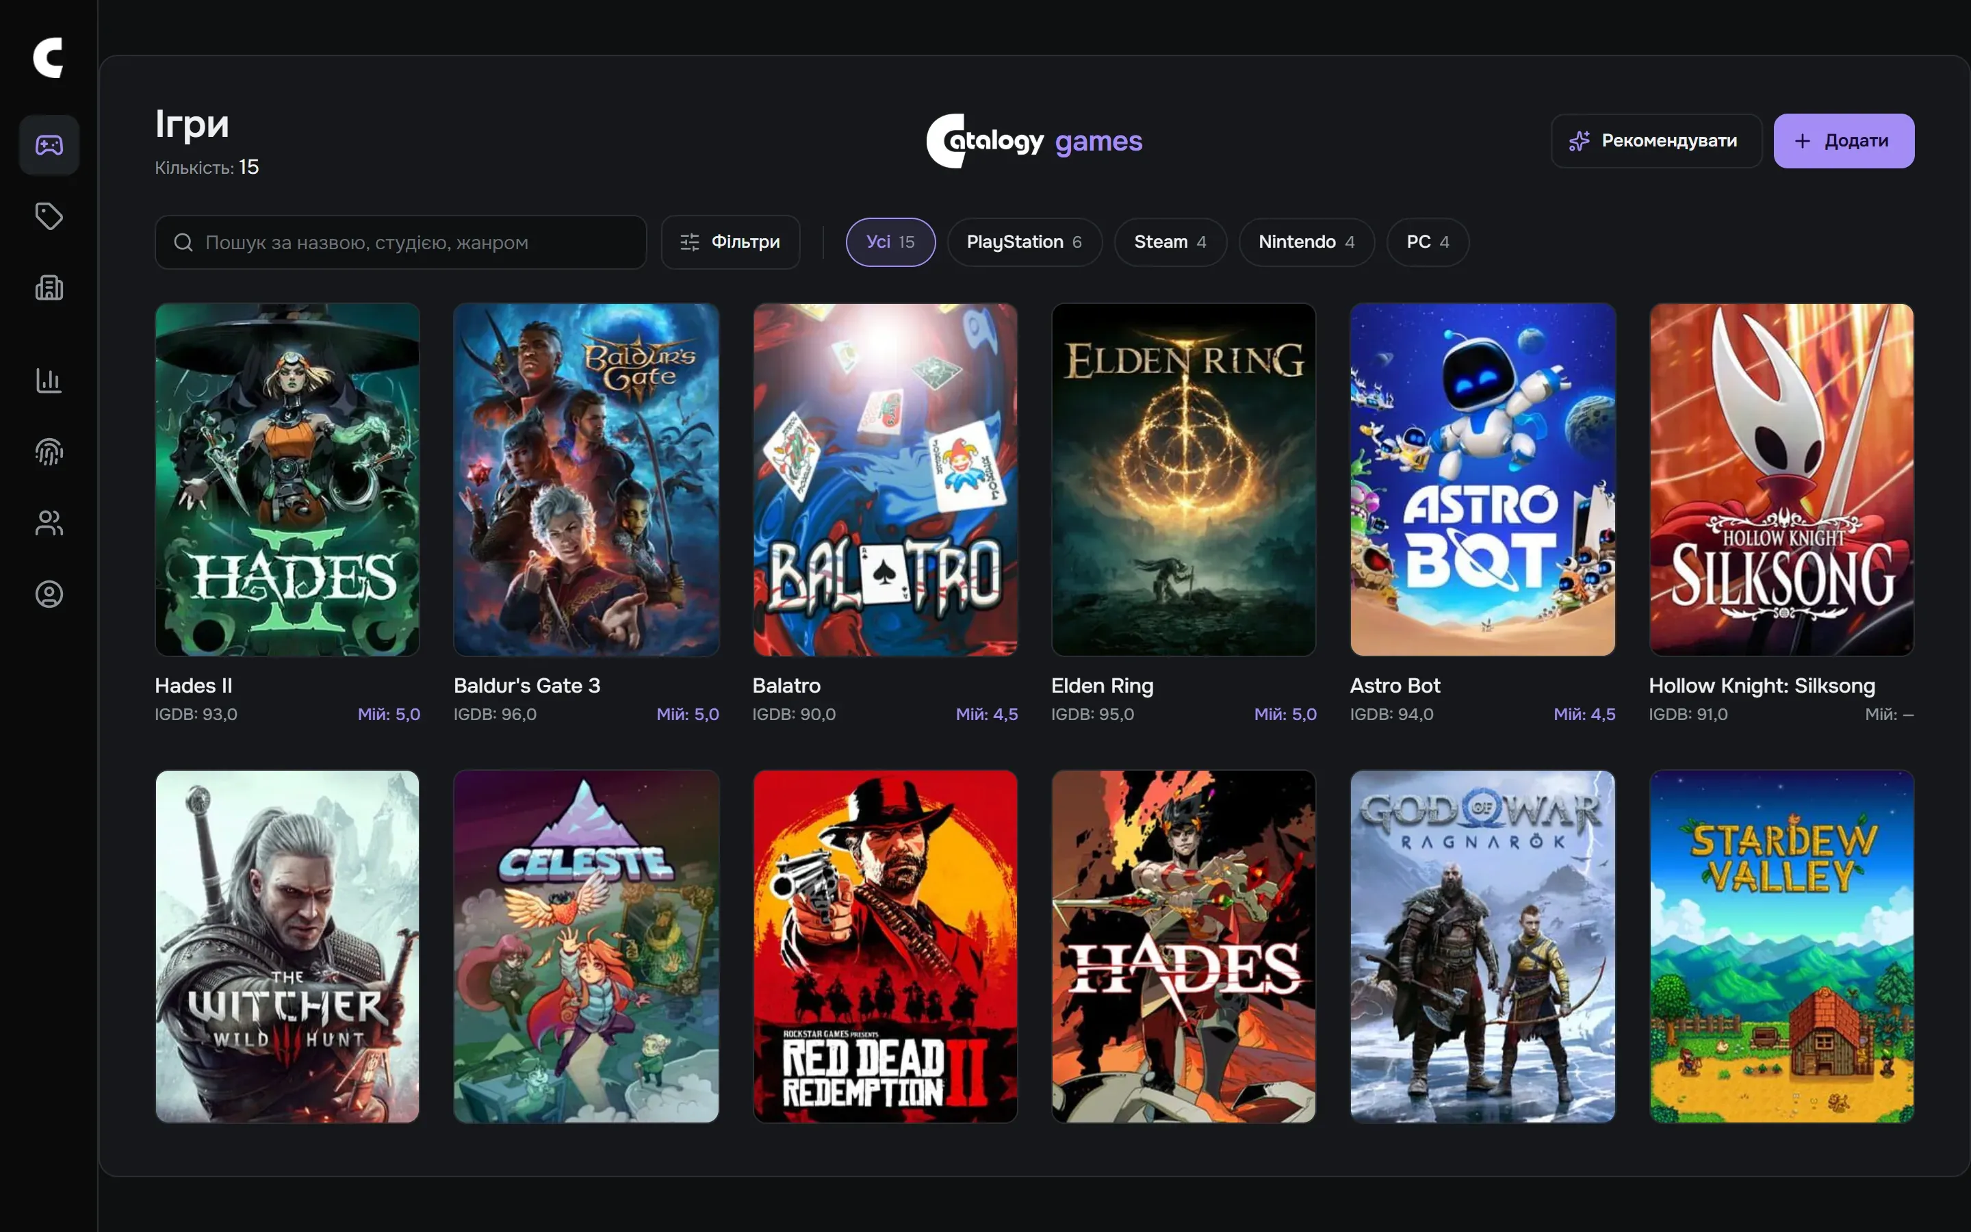Click the magnifier icon in the search box
This screenshot has height=1232, width=1971.
click(183, 242)
